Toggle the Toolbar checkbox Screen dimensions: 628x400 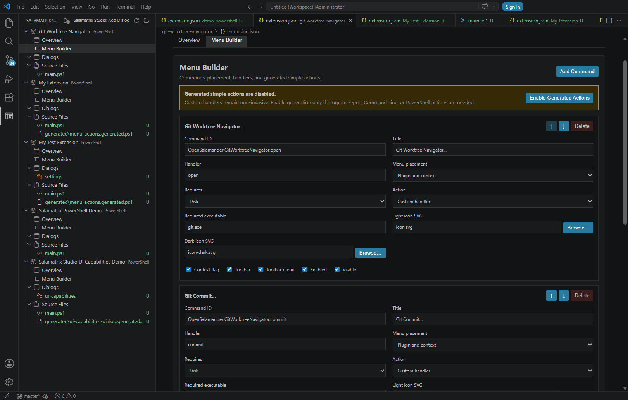coord(229,269)
